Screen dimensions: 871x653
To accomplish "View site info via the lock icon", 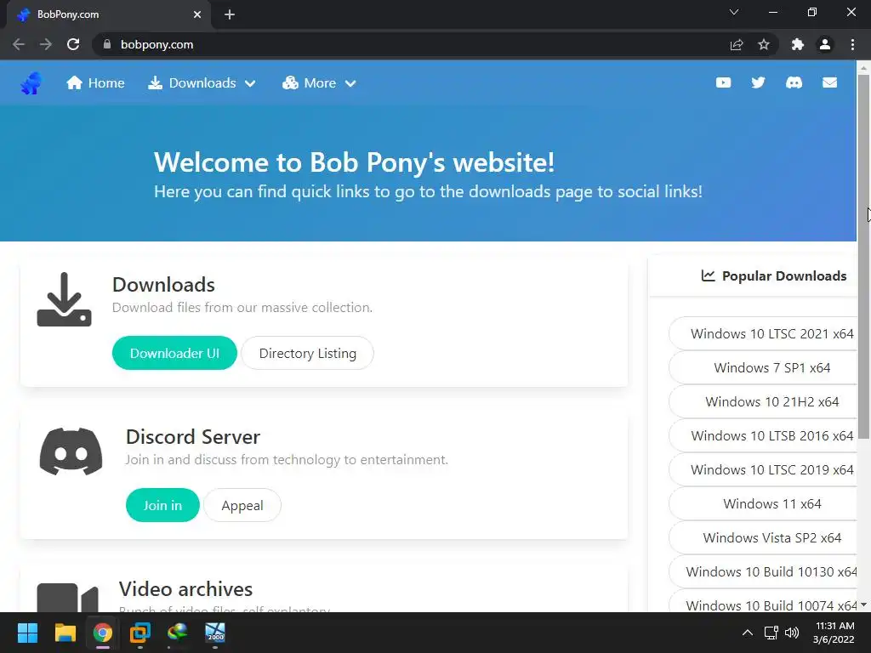I will tap(107, 44).
